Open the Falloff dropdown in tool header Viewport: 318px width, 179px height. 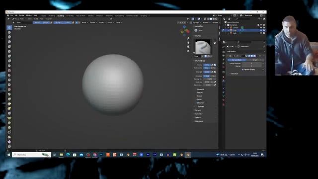pos(110,22)
